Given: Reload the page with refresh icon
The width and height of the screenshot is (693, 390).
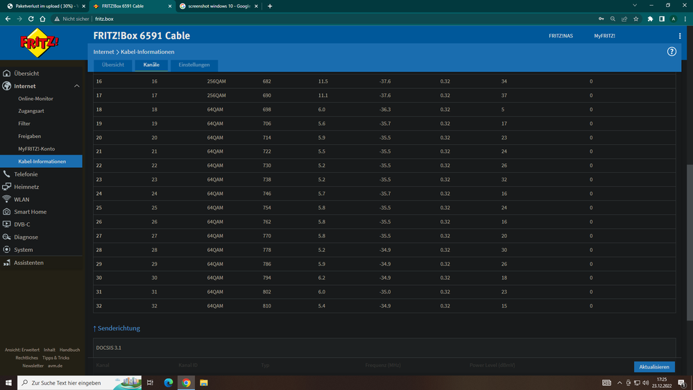Looking at the screenshot, I should [x=31, y=19].
